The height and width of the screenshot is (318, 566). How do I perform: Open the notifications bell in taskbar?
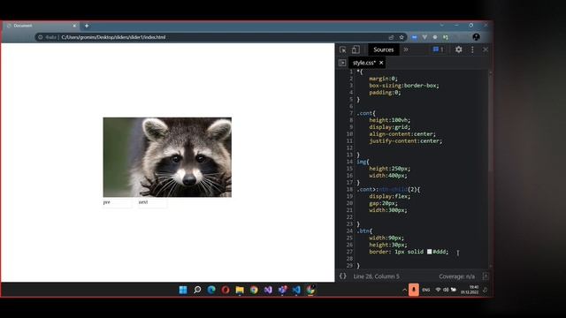tap(486, 290)
